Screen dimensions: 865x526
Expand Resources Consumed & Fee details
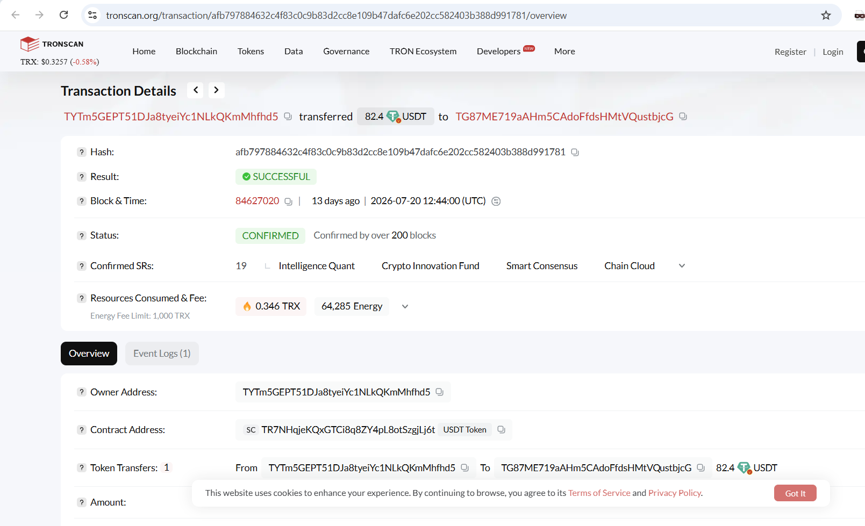point(405,306)
